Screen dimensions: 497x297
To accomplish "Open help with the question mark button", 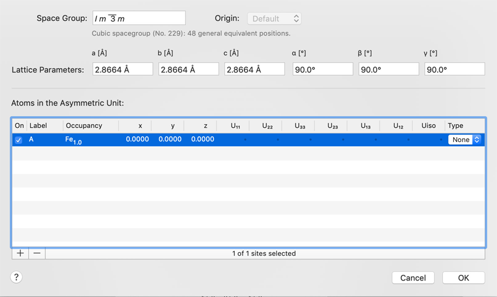I will 17,277.
